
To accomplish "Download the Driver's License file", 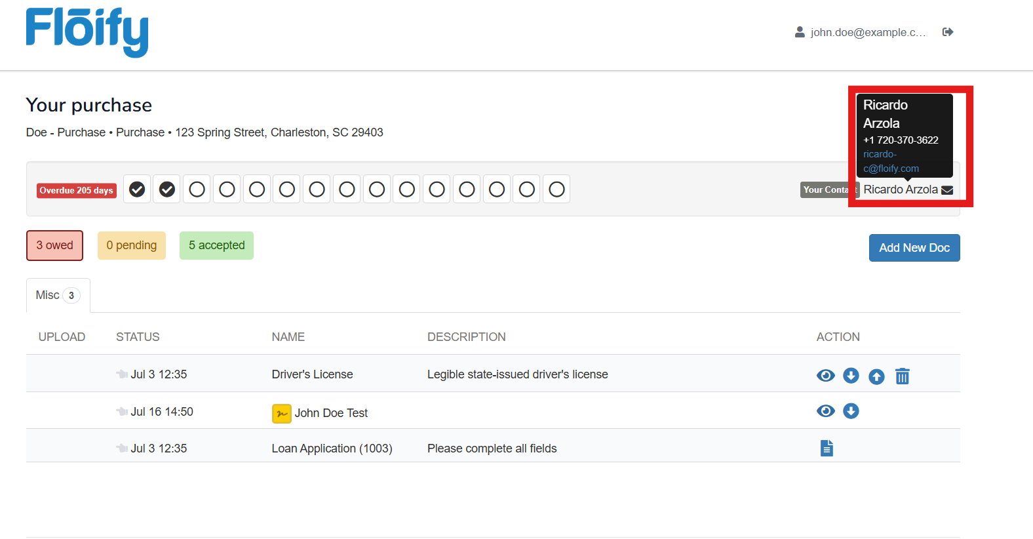I will (x=851, y=375).
